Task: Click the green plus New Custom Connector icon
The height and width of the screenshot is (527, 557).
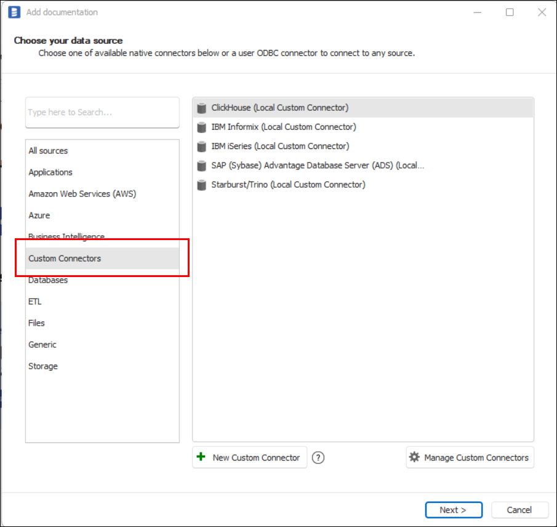Action: pos(201,457)
